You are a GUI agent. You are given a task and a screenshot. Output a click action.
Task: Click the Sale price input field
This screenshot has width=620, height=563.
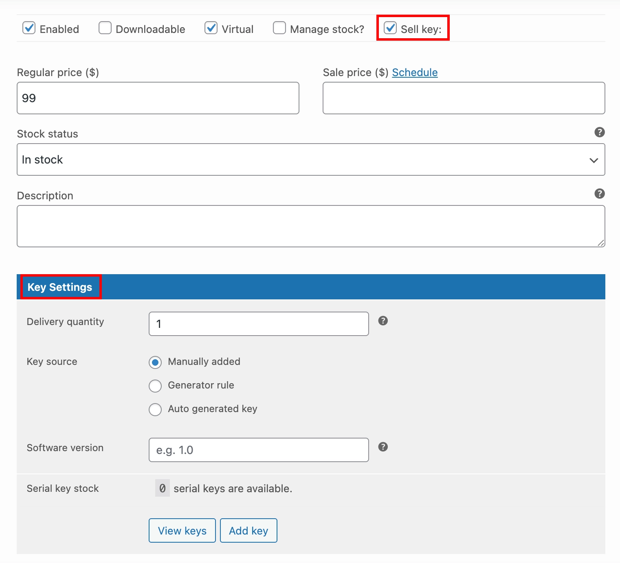[x=464, y=98]
